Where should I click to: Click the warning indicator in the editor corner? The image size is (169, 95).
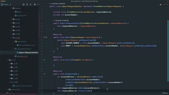(x=161, y=4)
